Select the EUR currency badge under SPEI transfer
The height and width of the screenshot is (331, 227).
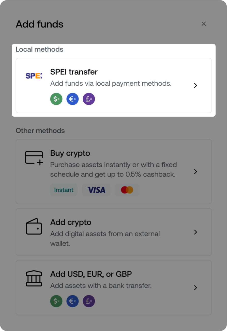click(72, 99)
